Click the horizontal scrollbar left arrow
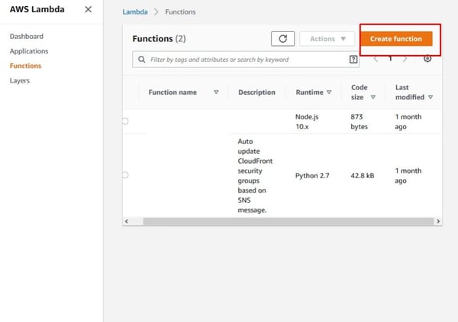This screenshot has width=458, height=322. (127, 221)
